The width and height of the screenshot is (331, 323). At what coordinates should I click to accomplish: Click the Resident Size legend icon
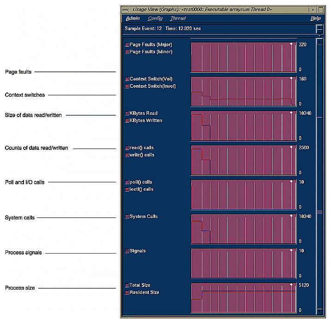[x=127, y=292]
